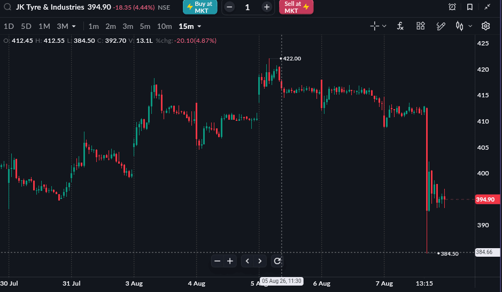Select the candlestick chart type icon
The width and height of the screenshot is (502, 292).
pyautogui.click(x=459, y=26)
